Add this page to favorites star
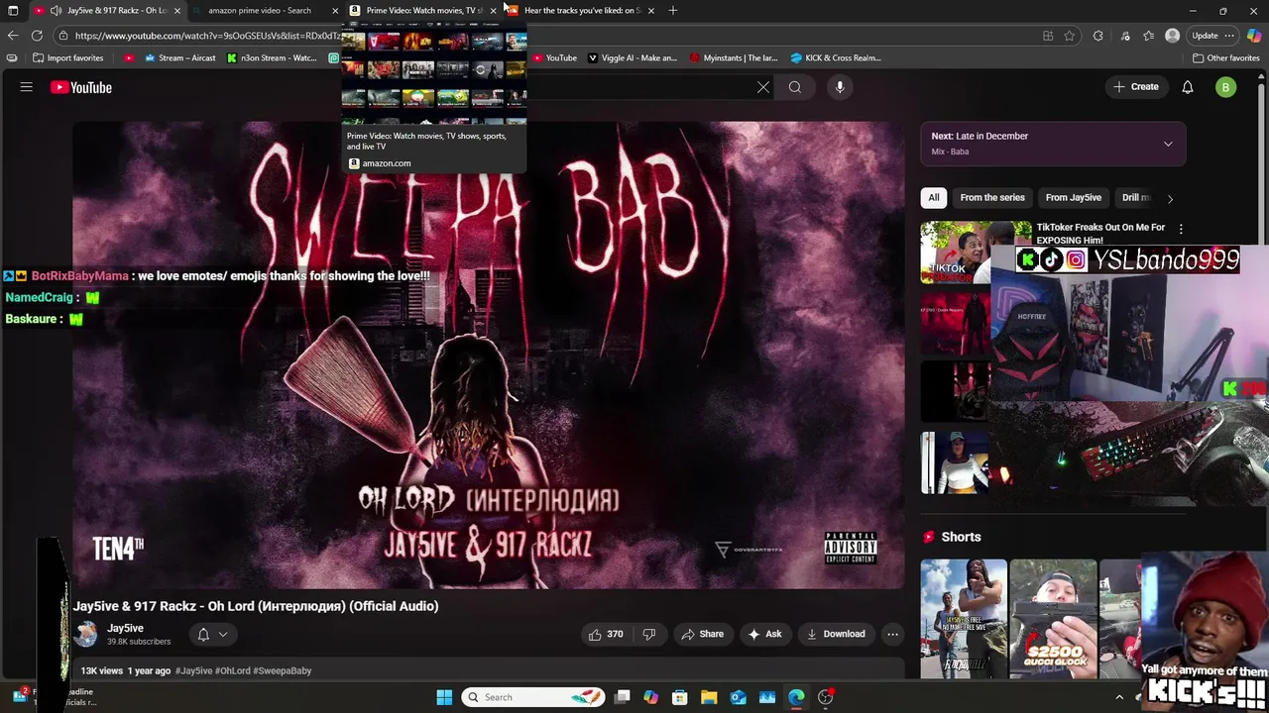The height and width of the screenshot is (713, 1269). pyautogui.click(x=1070, y=36)
